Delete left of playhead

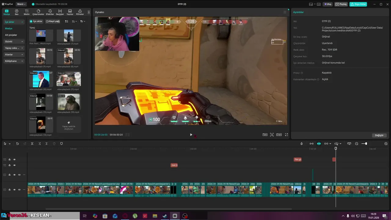click(39, 144)
